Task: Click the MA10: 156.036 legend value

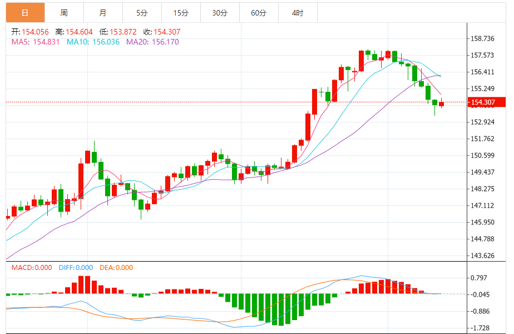Action: coord(93,42)
